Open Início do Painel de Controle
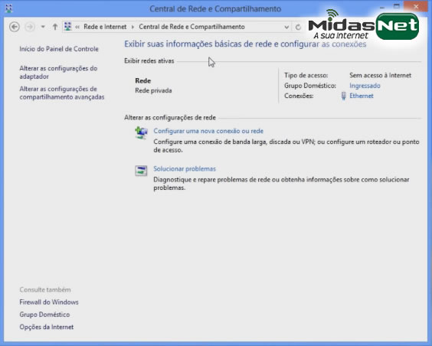 coord(59,49)
